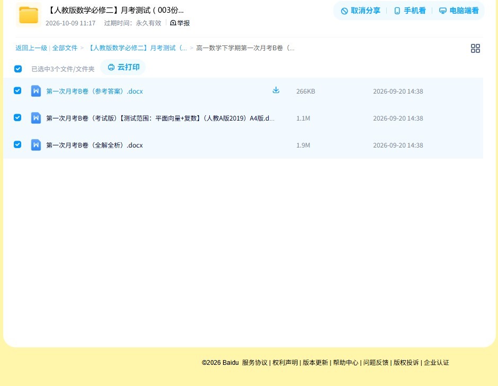The width and height of the screenshot is (498, 386).
Task: Go back via 返回上一级
Action: (x=31, y=48)
